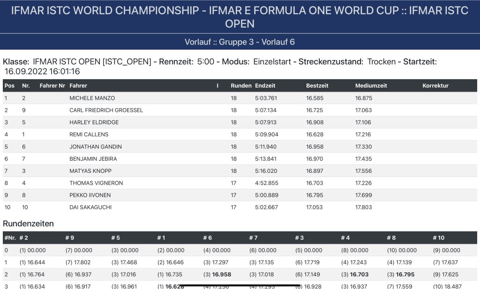Click medium time 17.106
Screen dimensions: 480x289
[363, 122]
